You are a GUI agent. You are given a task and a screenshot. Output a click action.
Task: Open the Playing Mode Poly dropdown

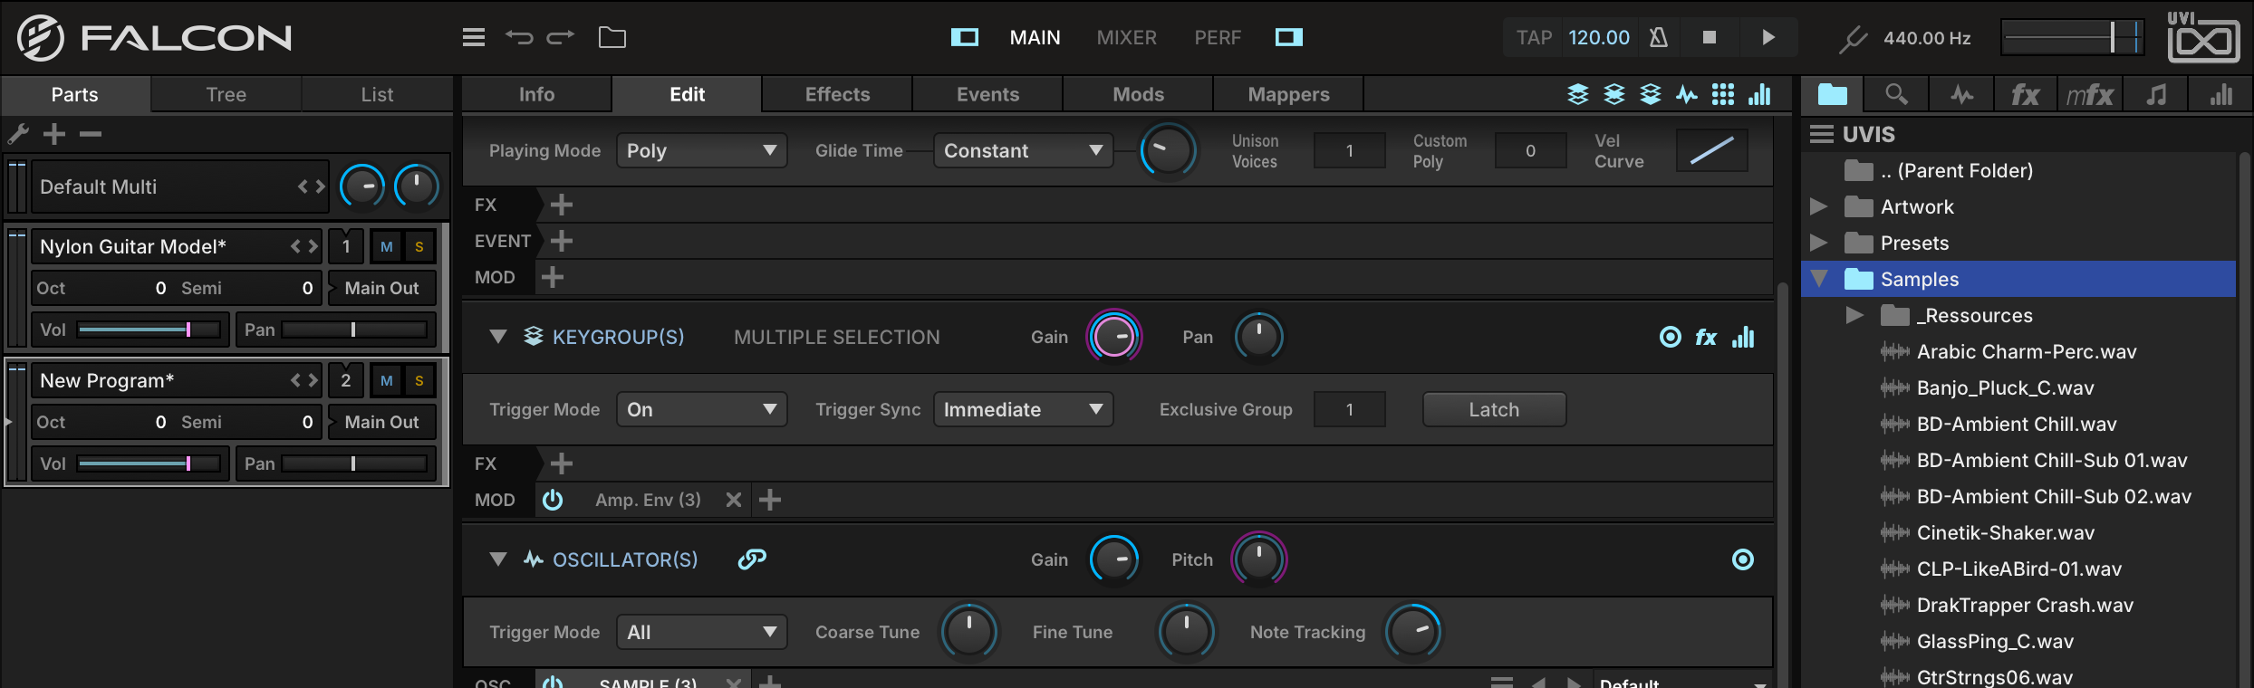[702, 150]
